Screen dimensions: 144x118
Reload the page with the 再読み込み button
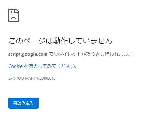tap(24, 103)
